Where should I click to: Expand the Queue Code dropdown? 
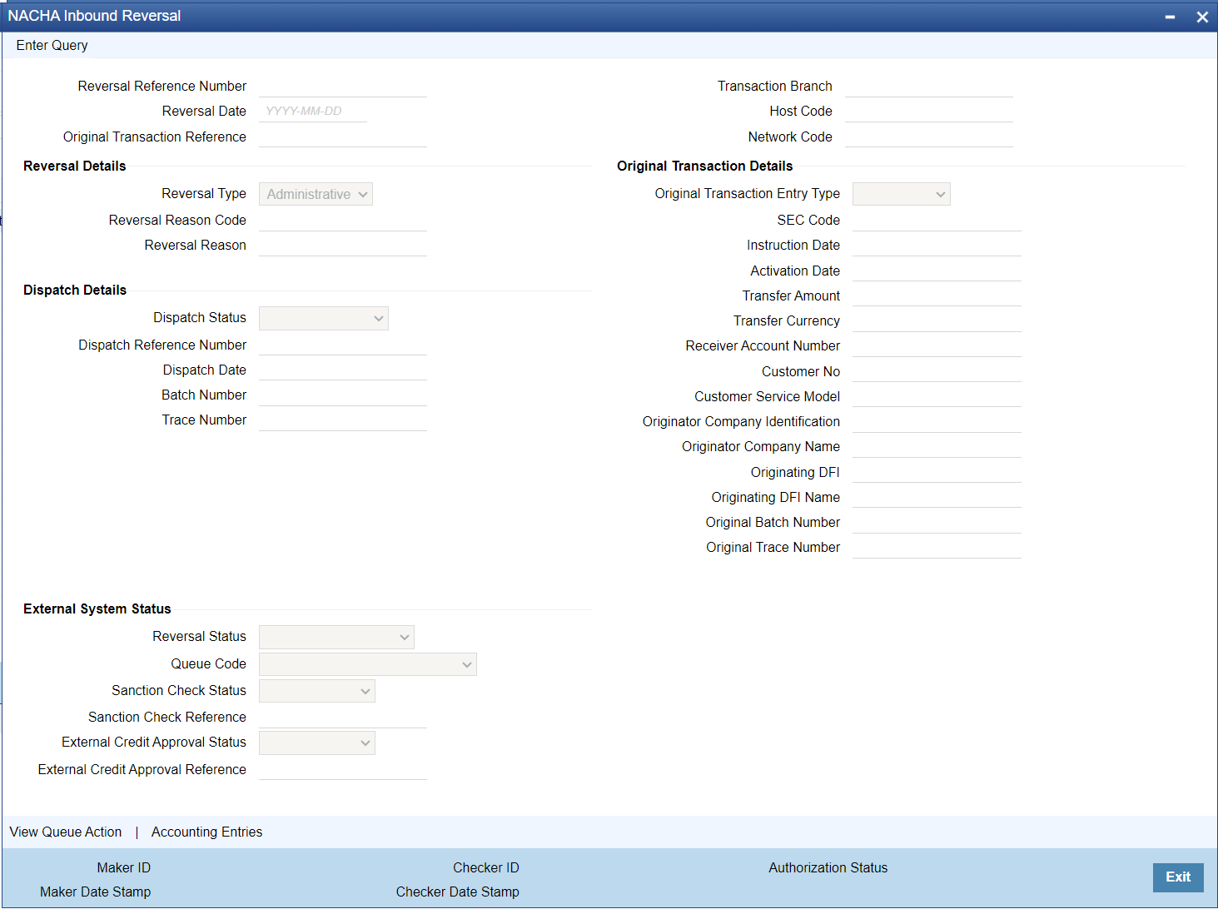click(x=368, y=664)
